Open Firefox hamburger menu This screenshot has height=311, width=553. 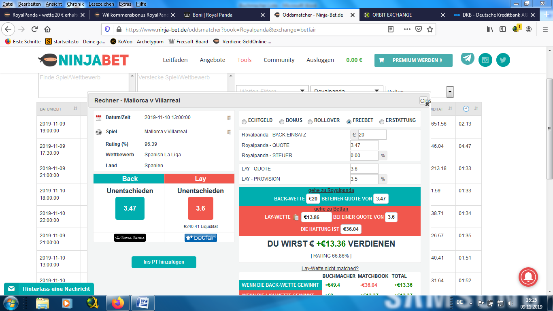pyautogui.click(x=545, y=29)
